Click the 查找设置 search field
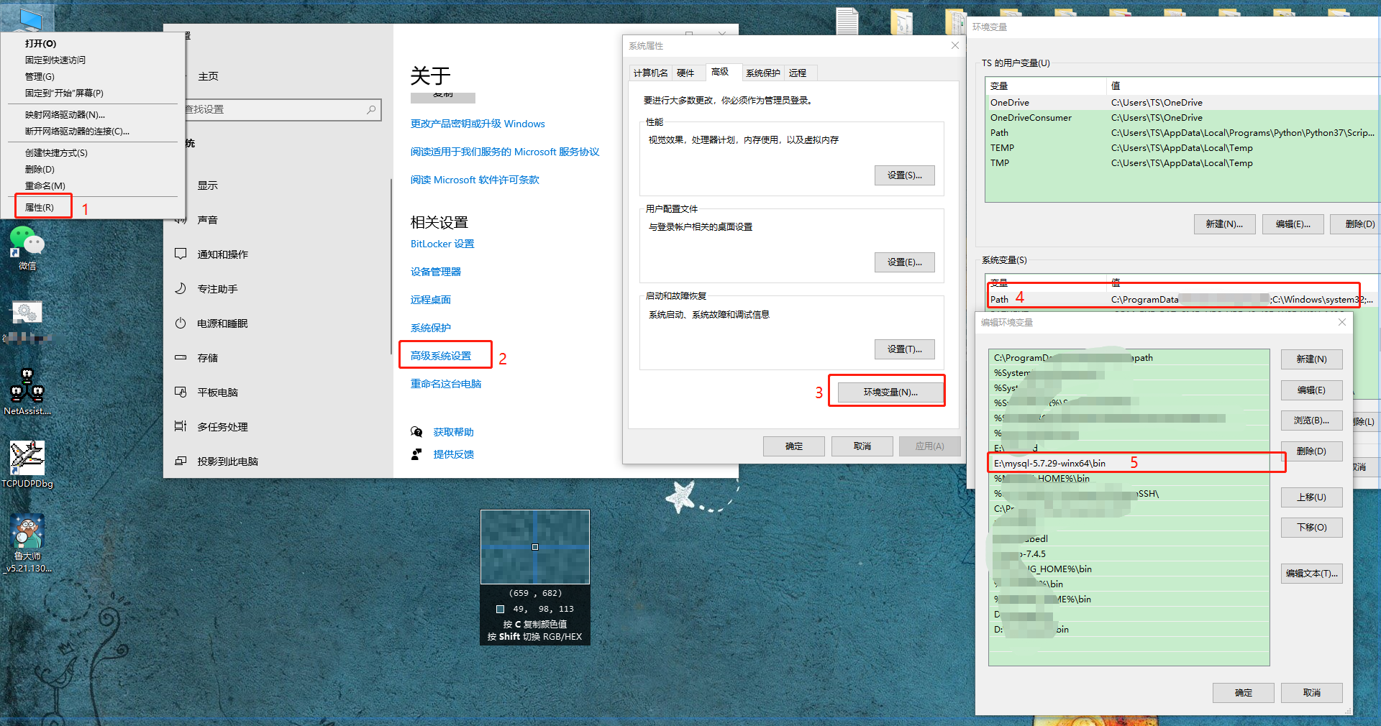The width and height of the screenshot is (1381, 726). 281,109
